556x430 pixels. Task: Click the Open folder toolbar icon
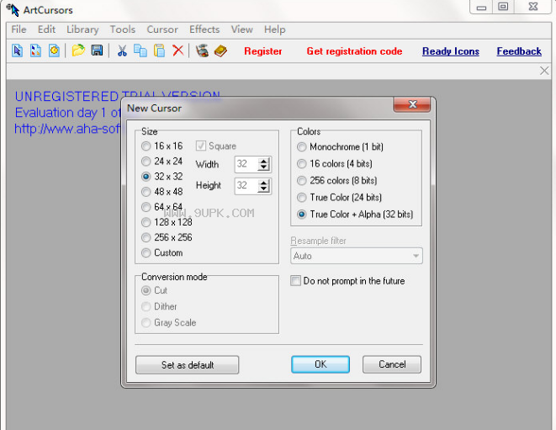click(x=78, y=50)
